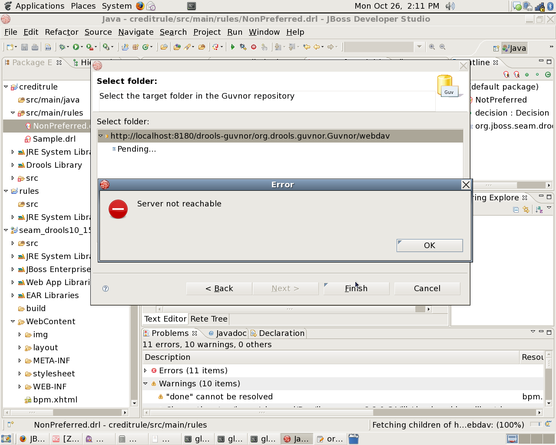
Task: Click the Zoom Out magnifier icon
Action: [442, 47]
